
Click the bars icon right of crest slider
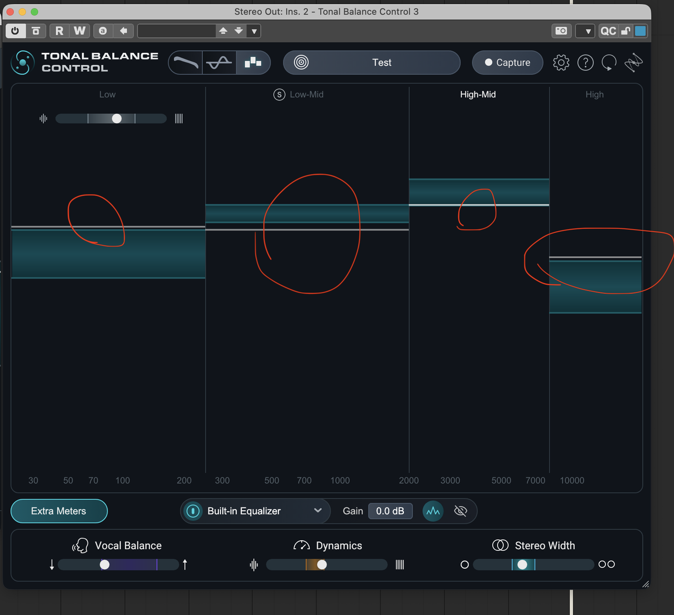tap(179, 118)
